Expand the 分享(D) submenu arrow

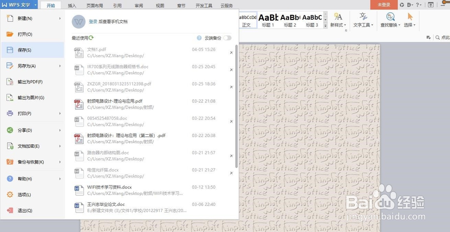[x=60, y=130]
